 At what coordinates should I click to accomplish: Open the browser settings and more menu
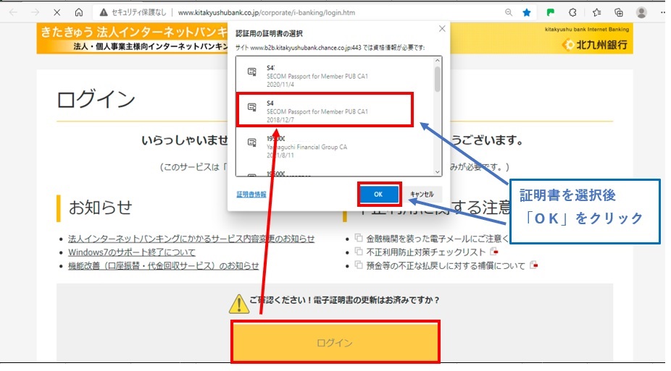click(x=662, y=12)
